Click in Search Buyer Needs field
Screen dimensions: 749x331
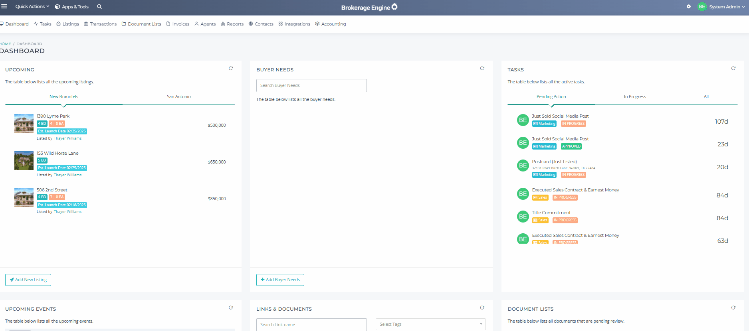(311, 85)
